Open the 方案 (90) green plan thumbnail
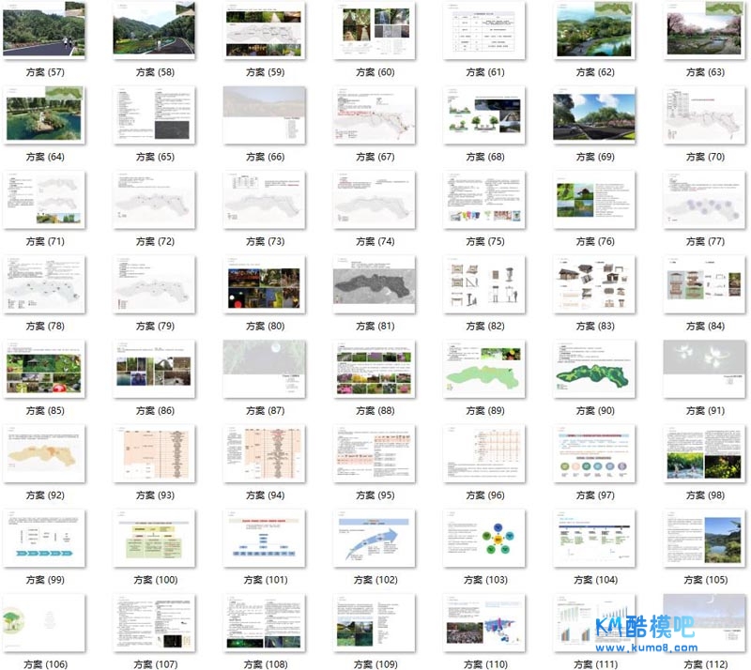Screen dimensions: 751x670 coord(593,368)
